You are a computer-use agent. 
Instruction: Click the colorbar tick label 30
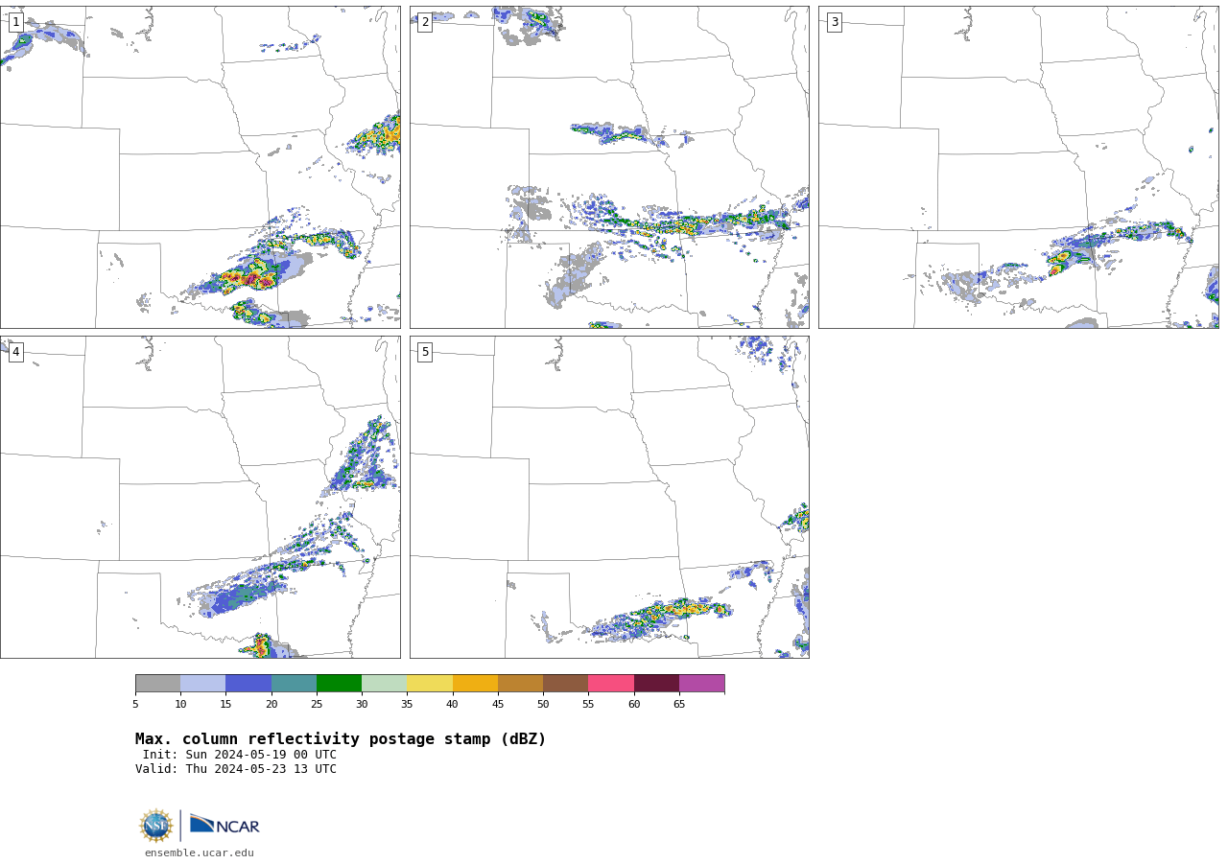coord(362,705)
